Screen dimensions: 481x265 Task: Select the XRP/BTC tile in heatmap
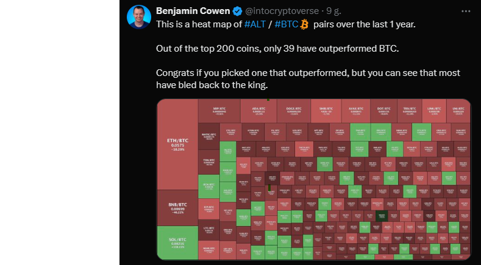click(x=219, y=111)
